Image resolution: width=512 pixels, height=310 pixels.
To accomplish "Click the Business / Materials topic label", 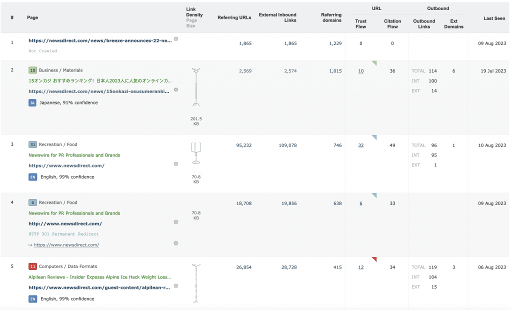I will (x=60, y=70).
